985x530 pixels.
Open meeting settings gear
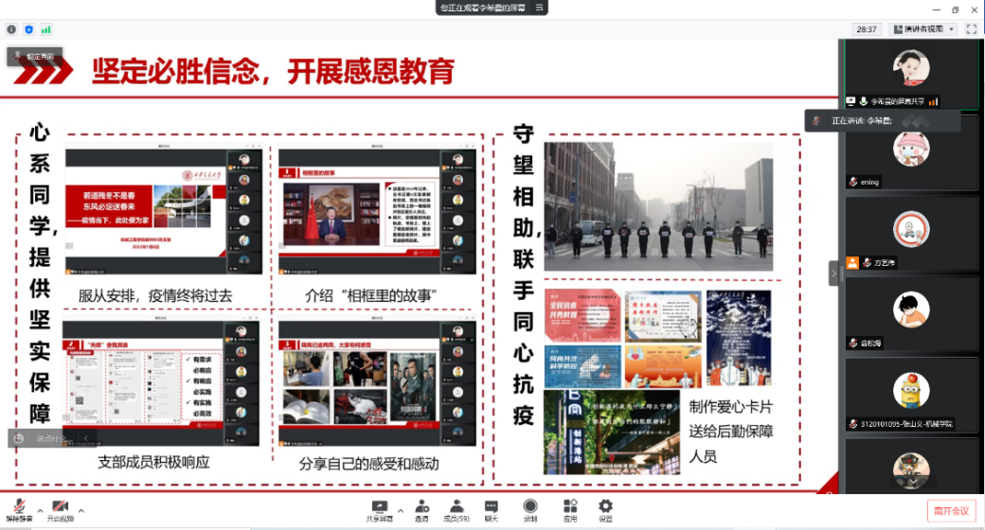pos(605,509)
